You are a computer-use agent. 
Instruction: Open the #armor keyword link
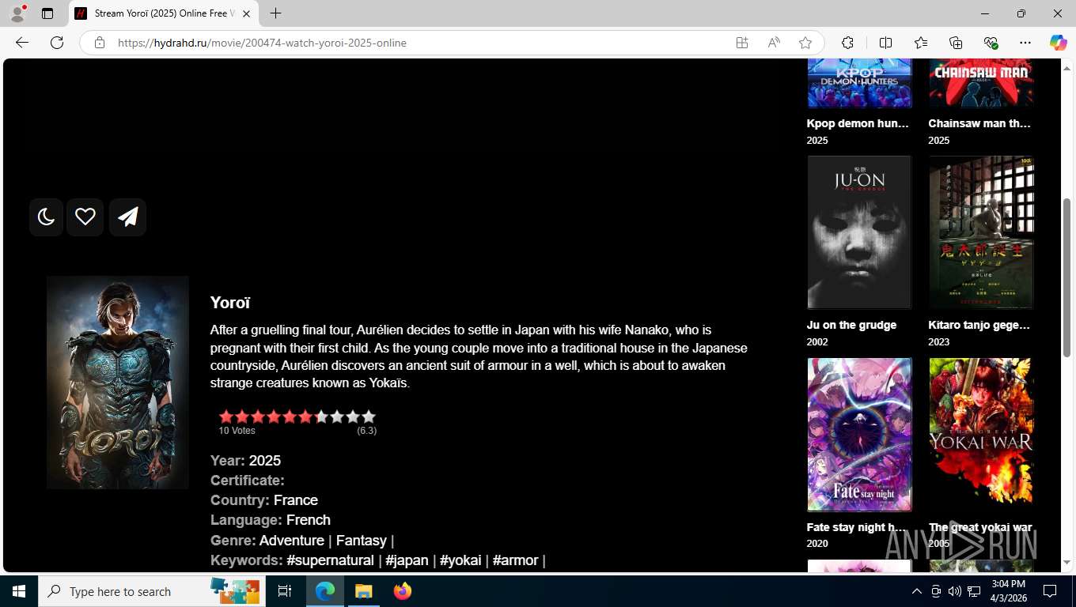click(x=516, y=560)
